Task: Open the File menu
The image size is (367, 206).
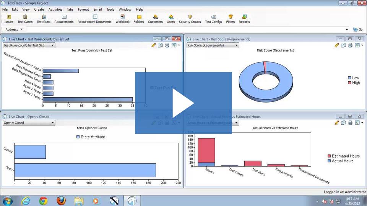Action: tap(5, 9)
